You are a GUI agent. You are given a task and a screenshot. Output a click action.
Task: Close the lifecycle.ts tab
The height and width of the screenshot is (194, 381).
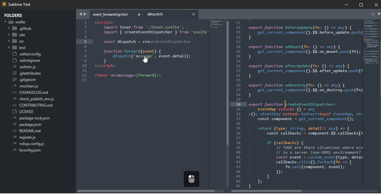[x=193, y=14]
